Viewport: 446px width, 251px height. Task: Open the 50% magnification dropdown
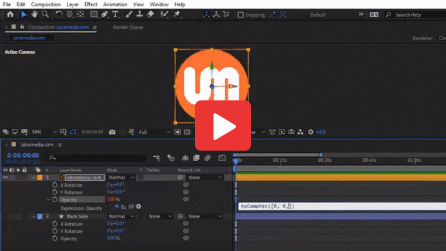click(44, 132)
